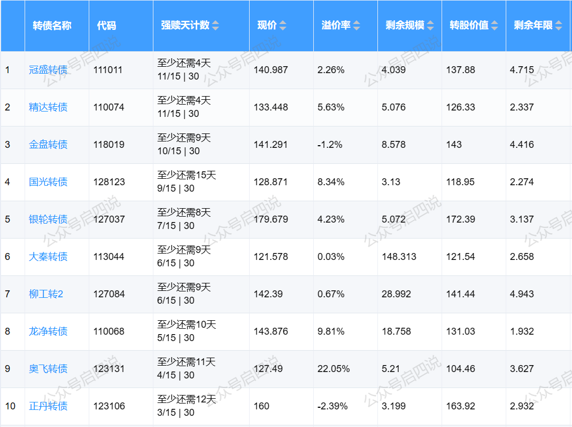
Task: Select the code cell 111011
Action: coord(108,70)
